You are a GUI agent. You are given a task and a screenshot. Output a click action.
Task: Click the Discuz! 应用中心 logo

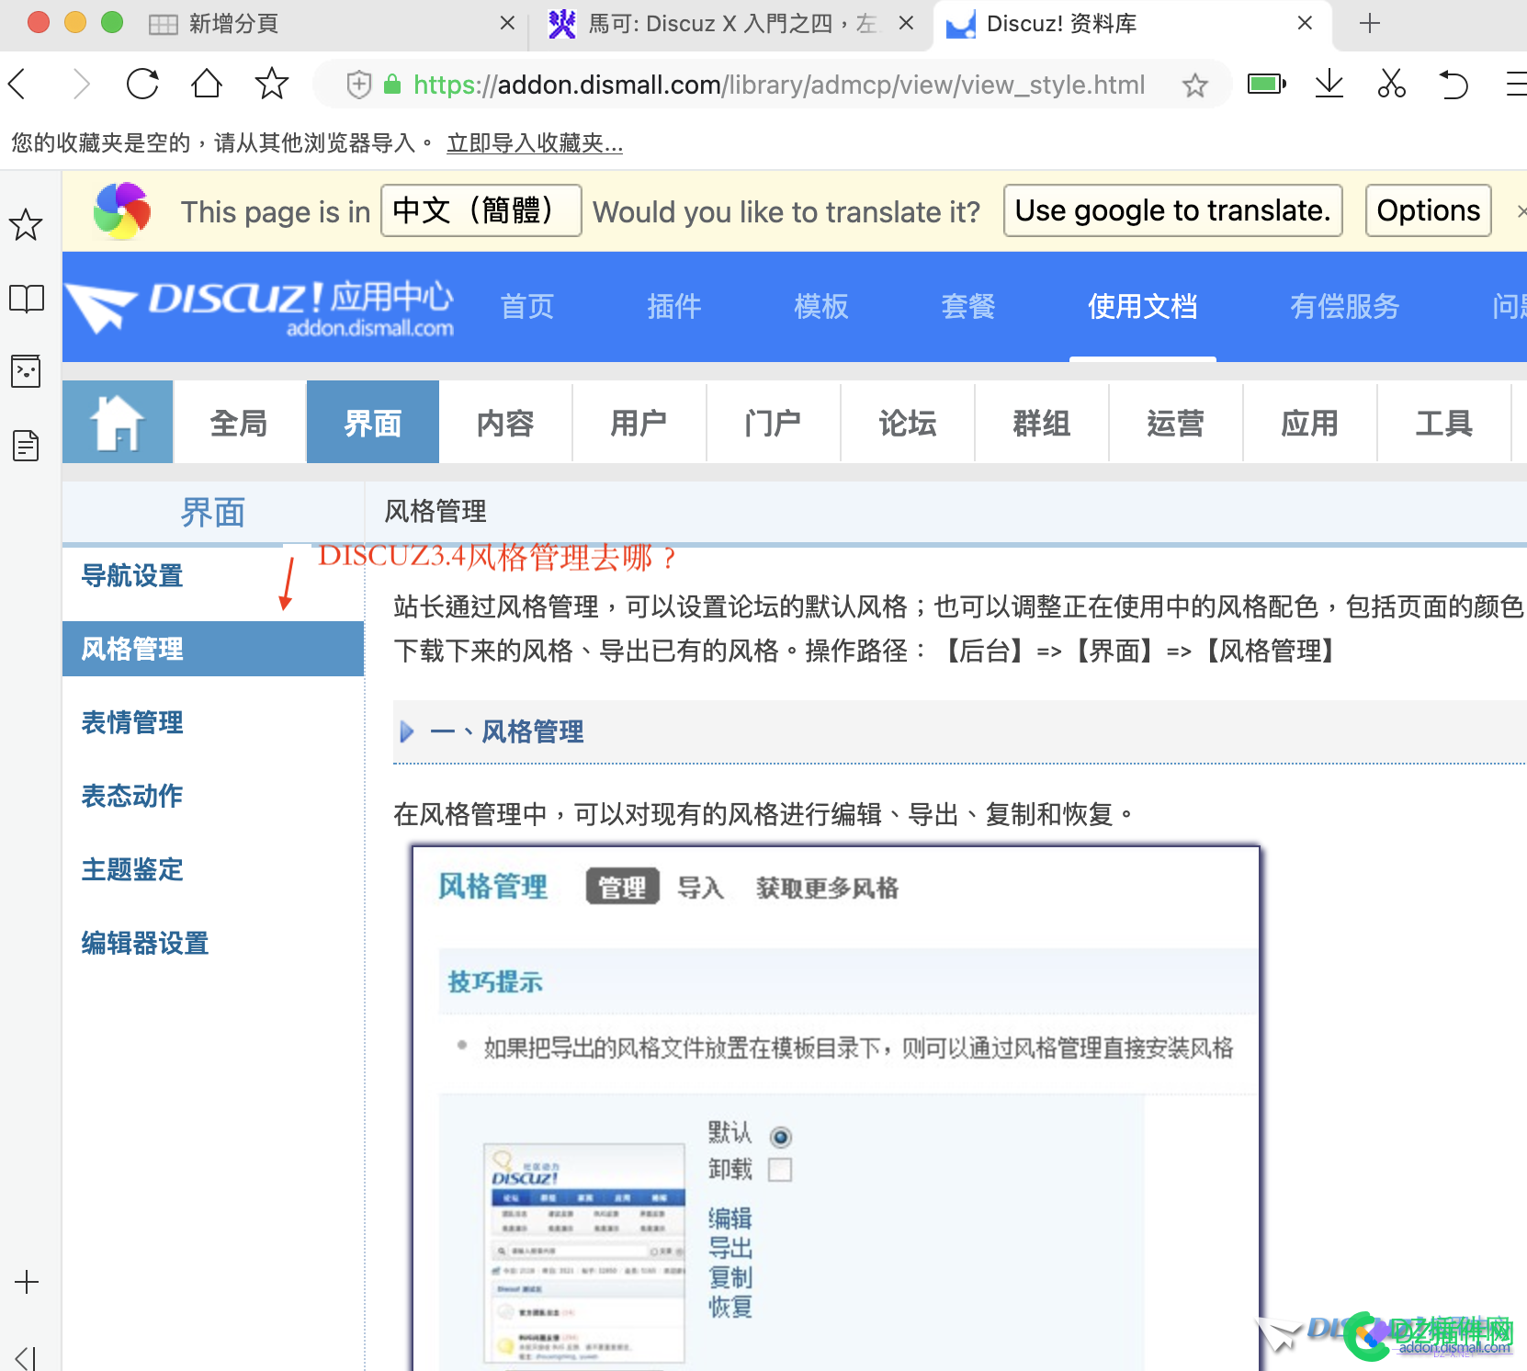(x=262, y=307)
